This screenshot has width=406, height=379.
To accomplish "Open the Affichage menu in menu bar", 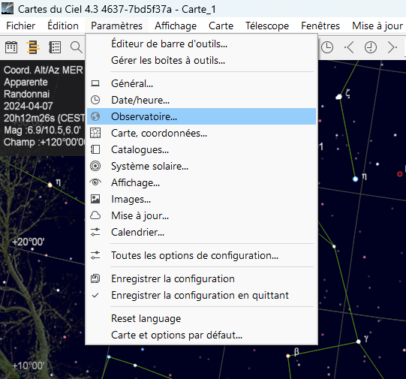I will pyautogui.click(x=176, y=26).
